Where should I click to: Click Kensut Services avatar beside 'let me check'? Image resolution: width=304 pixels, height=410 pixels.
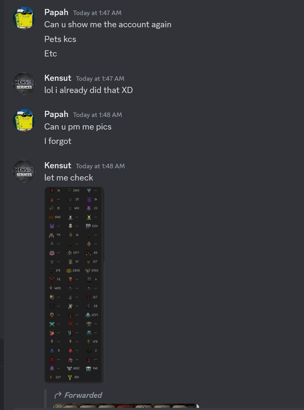tap(24, 171)
